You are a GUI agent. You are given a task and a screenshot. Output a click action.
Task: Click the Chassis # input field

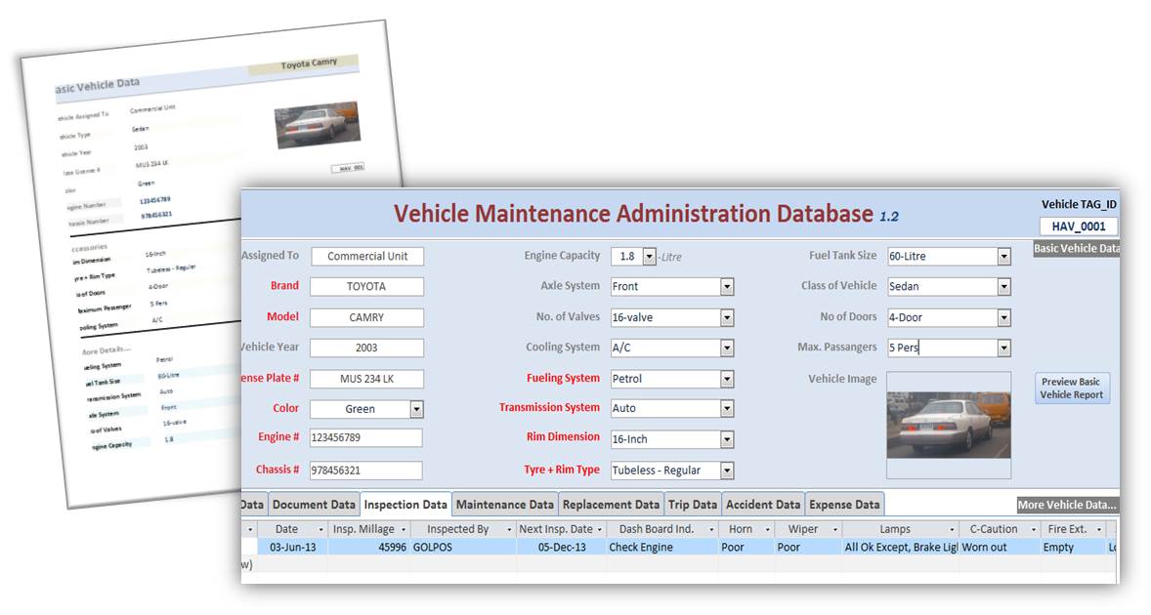coord(365,471)
